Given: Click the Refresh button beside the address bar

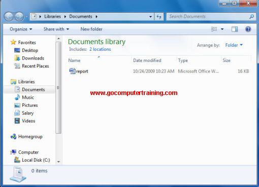Looking at the screenshot, I should pyautogui.click(x=159, y=17).
